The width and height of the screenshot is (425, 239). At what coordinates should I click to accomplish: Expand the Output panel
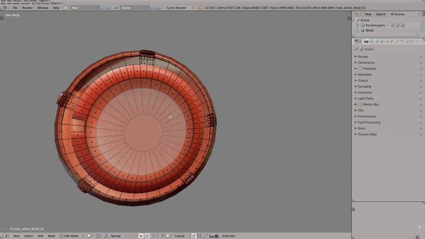pyautogui.click(x=363, y=80)
